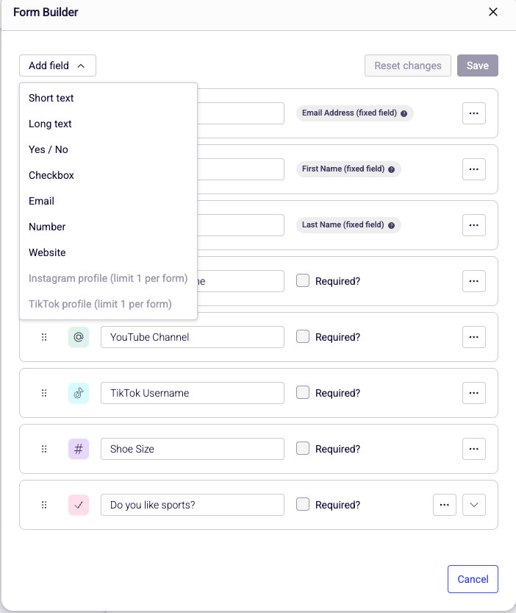The image size is (516, 613).
Task: Click inside the YouTube Channel input
Action: [x=192, y=337]
